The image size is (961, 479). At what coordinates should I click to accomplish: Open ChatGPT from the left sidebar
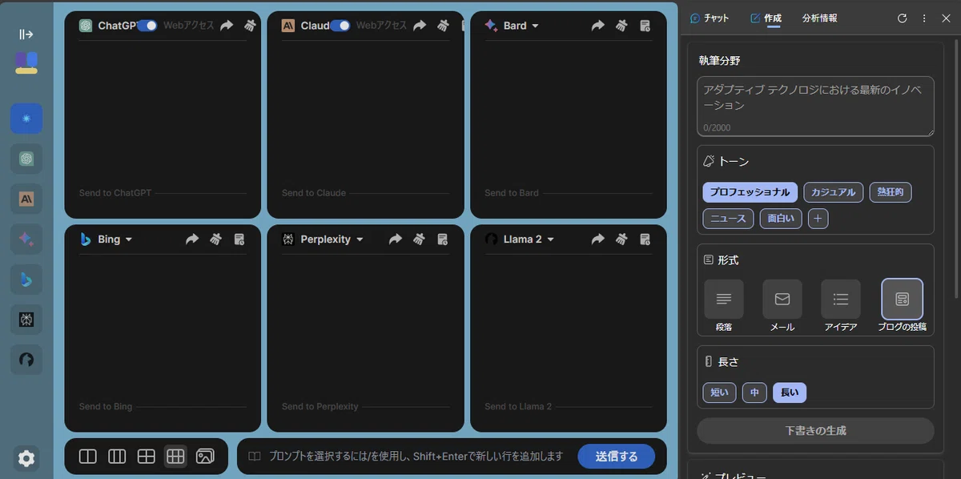(x=26, y=159)
